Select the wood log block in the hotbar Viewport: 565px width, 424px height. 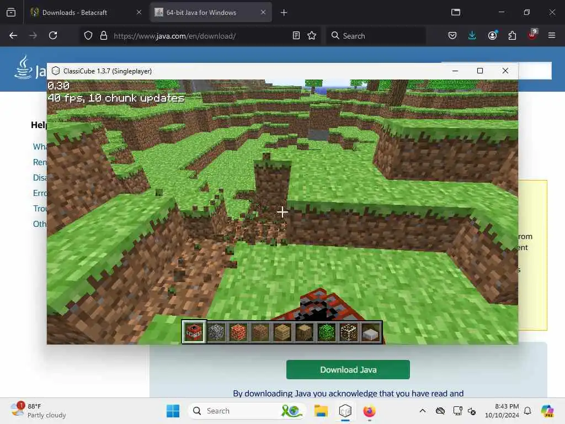click(305, 332)
